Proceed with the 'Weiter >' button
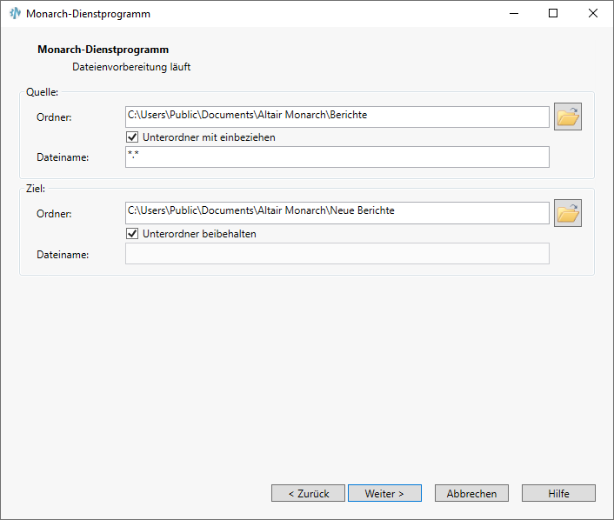The width and height of the screenshot is (614, 520). (384, 493)
